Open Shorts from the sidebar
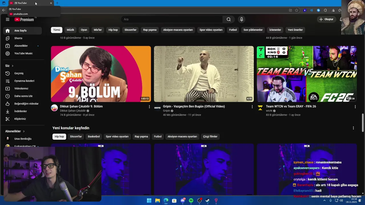 [23, 38]
